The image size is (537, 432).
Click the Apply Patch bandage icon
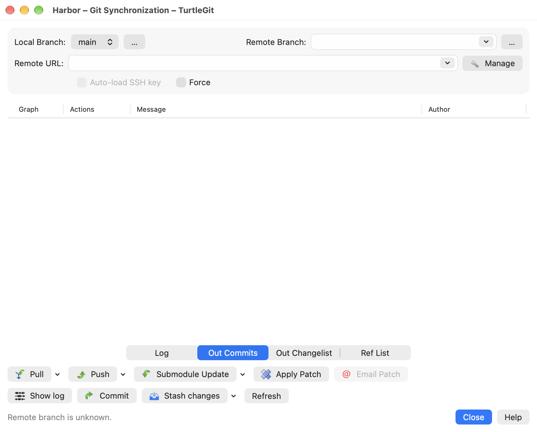(266, 374)
